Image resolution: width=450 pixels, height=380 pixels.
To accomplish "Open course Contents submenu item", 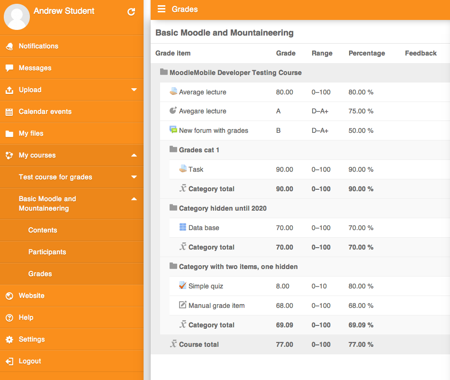I will (72, 230).
